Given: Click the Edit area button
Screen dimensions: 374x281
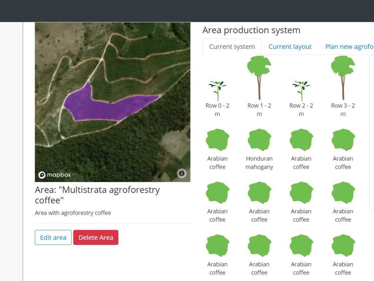Looking at the screenshot, I should (x=53, y=237).
